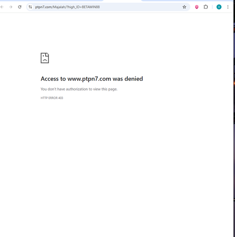Open the red shield extension icon

pyautogui.click(x=197, y=7)
